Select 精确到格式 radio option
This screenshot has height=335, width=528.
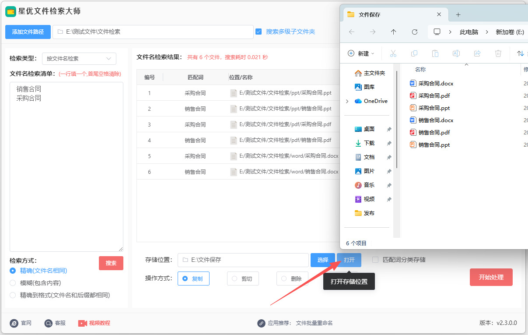click(x=13, y=295)
